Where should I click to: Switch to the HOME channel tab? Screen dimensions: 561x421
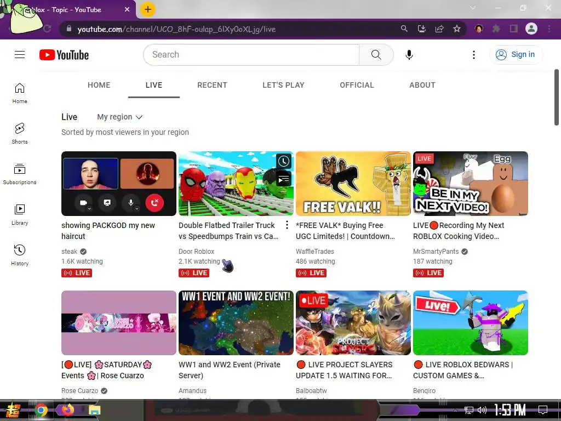click(99, 85)
